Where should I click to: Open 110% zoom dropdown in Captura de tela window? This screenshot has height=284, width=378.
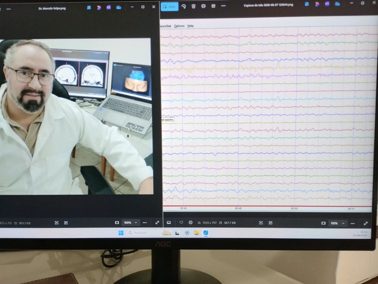pyautogui.click(x=337, y=223)
